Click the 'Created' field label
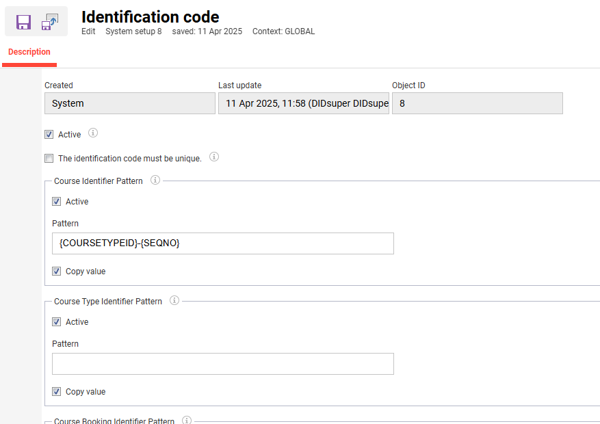This screenshot has width=600, height=424. [59, 85]
